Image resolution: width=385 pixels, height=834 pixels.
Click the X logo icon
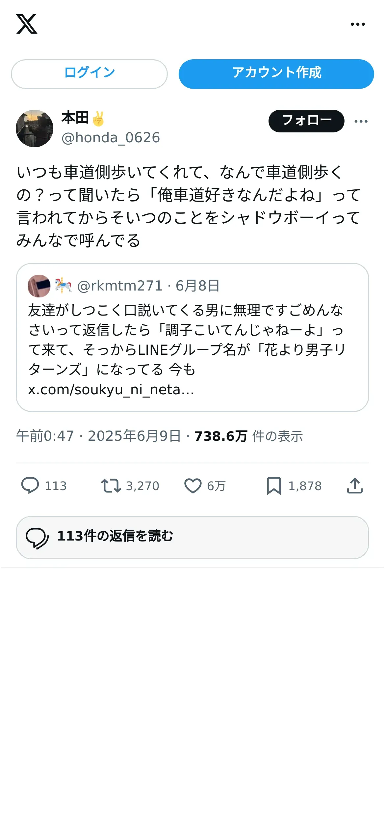(x=27, y=24)
